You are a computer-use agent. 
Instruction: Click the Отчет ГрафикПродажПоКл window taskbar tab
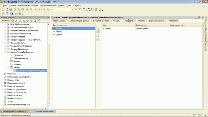coord(14,111)
